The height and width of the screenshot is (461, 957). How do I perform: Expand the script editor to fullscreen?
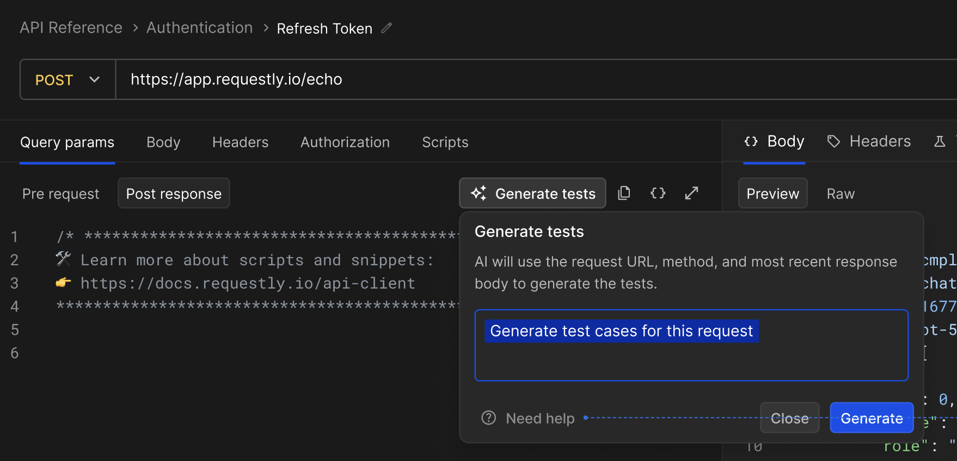click(691, 193)
